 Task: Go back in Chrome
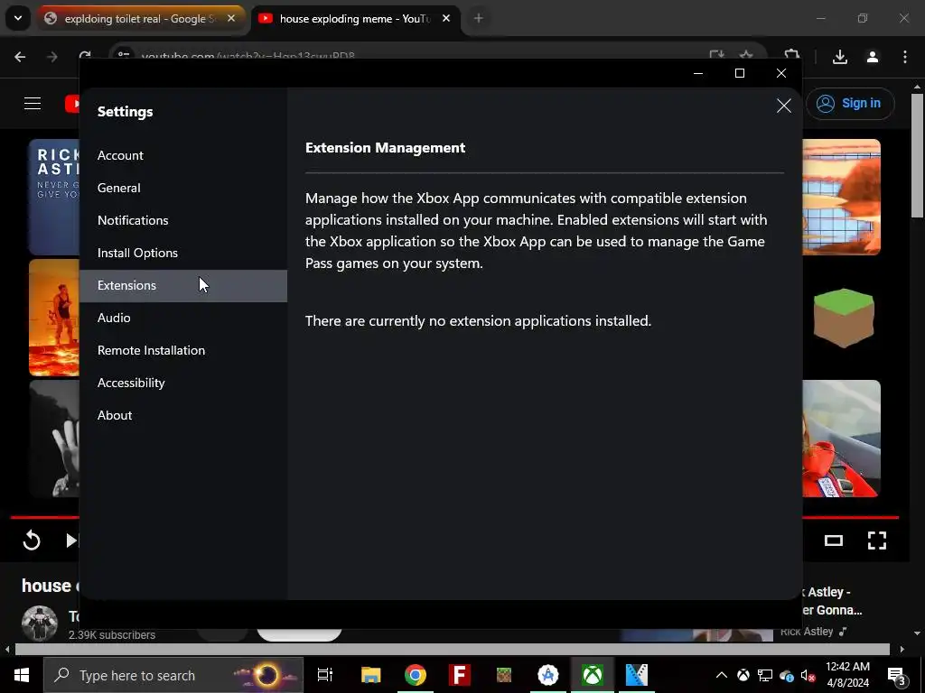(20, 57)
